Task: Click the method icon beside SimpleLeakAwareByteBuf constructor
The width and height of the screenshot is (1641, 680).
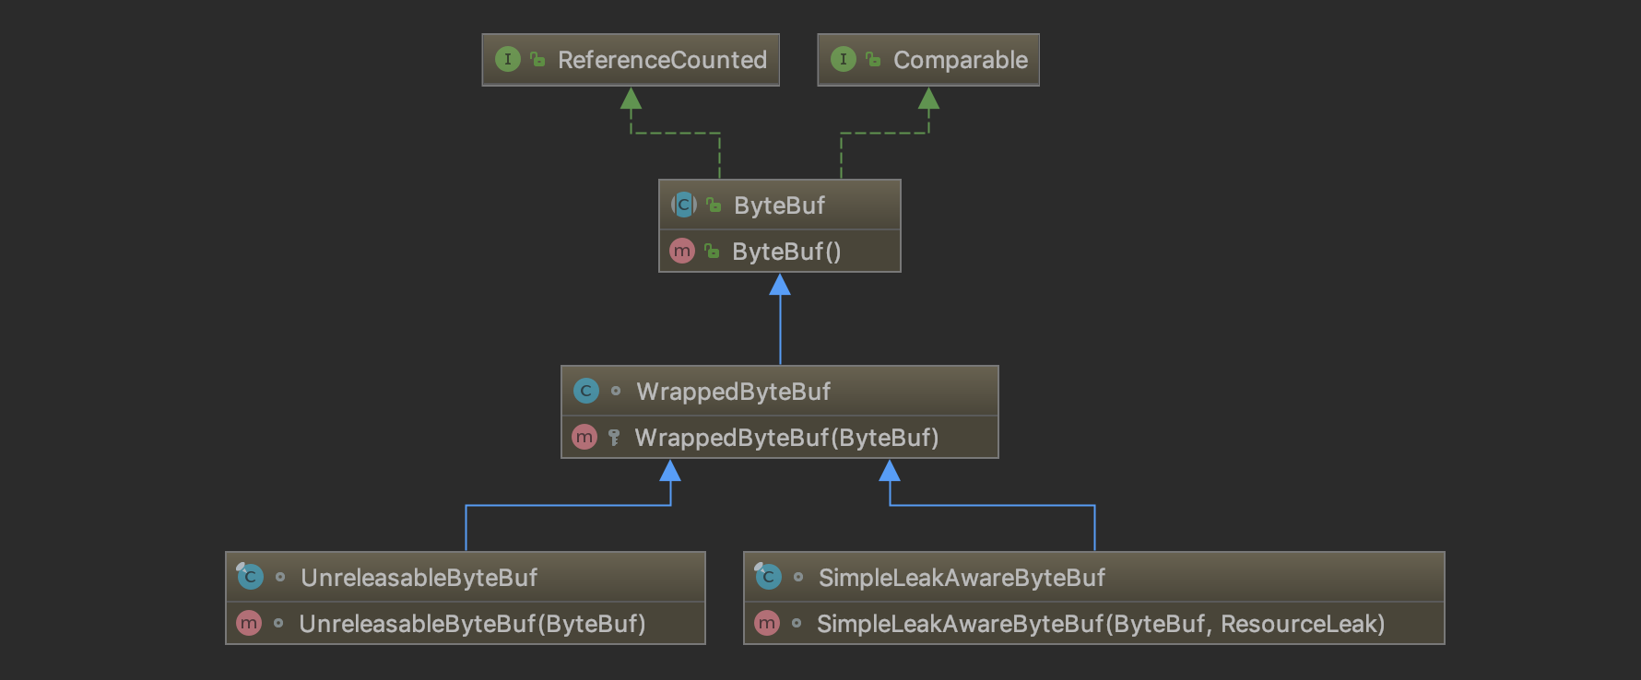Action: [x=767, y=623]
